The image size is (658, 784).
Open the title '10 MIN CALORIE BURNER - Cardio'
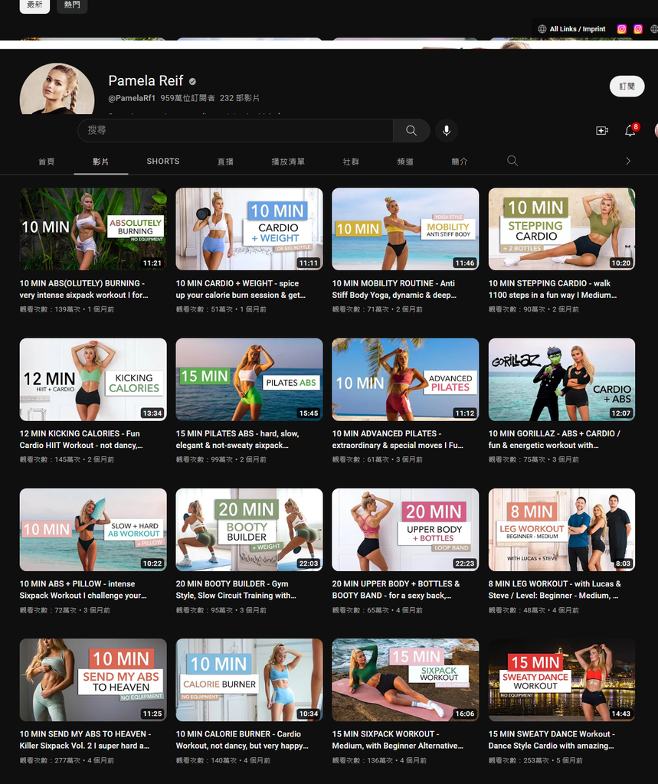(242, 740)
